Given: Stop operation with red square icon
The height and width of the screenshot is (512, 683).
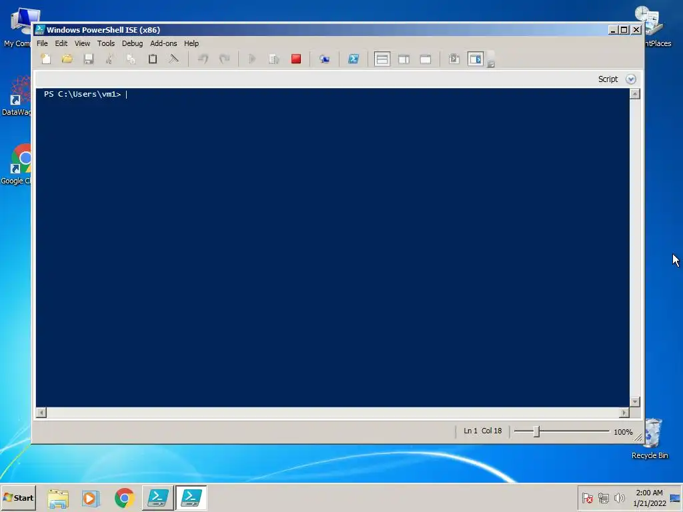Looking at the screenshot, I should point(296,59).
